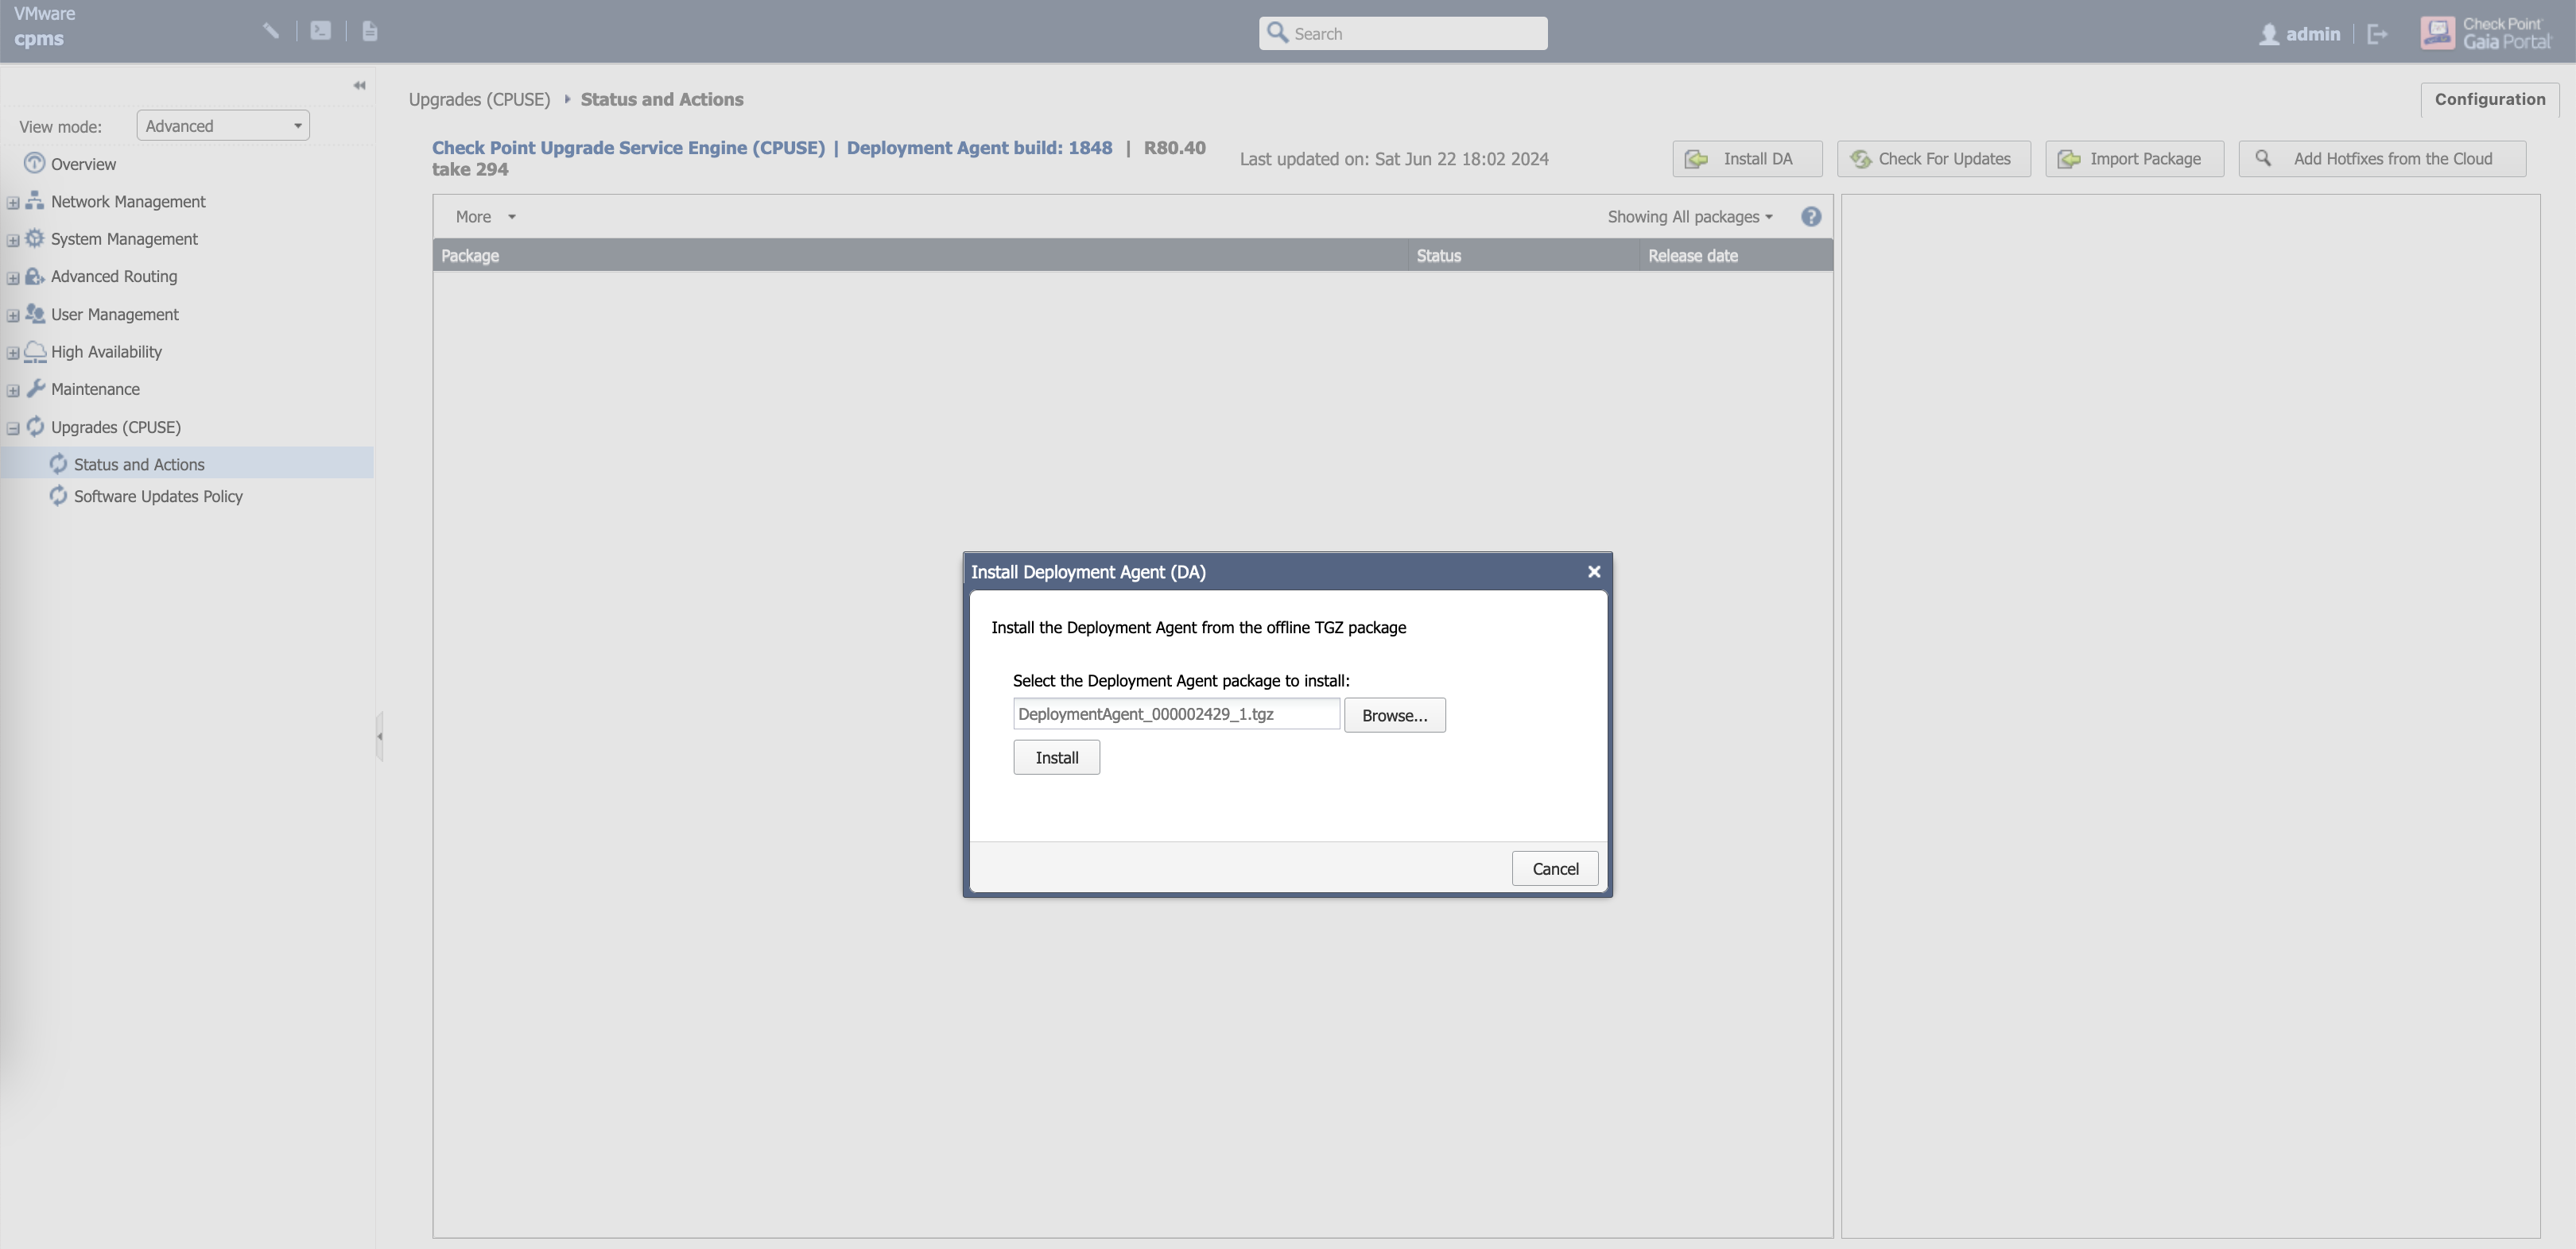Select Software Updates Policy in sidebar

tap(158, 497)
